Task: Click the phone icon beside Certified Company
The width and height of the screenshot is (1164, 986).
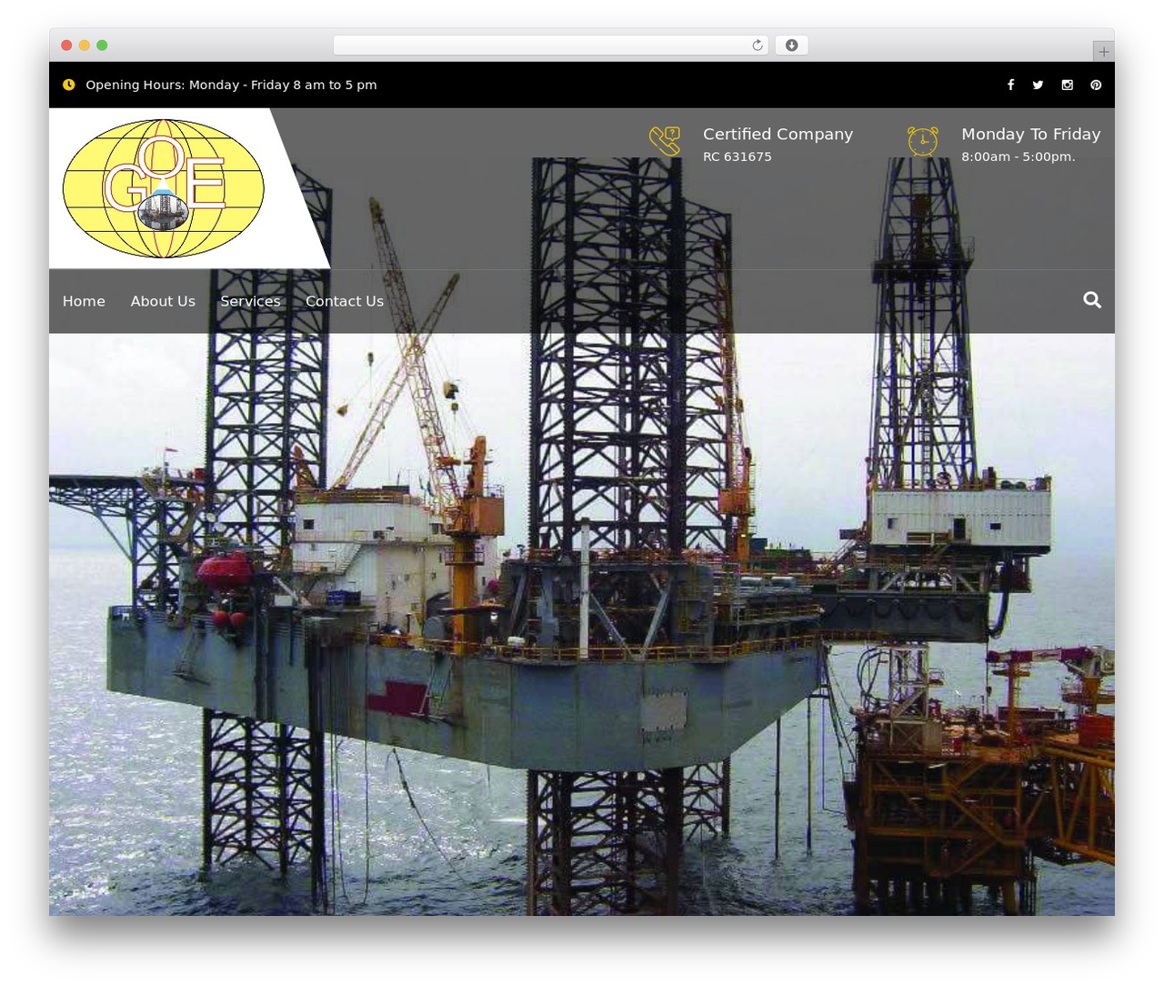Action: point(665,141)
